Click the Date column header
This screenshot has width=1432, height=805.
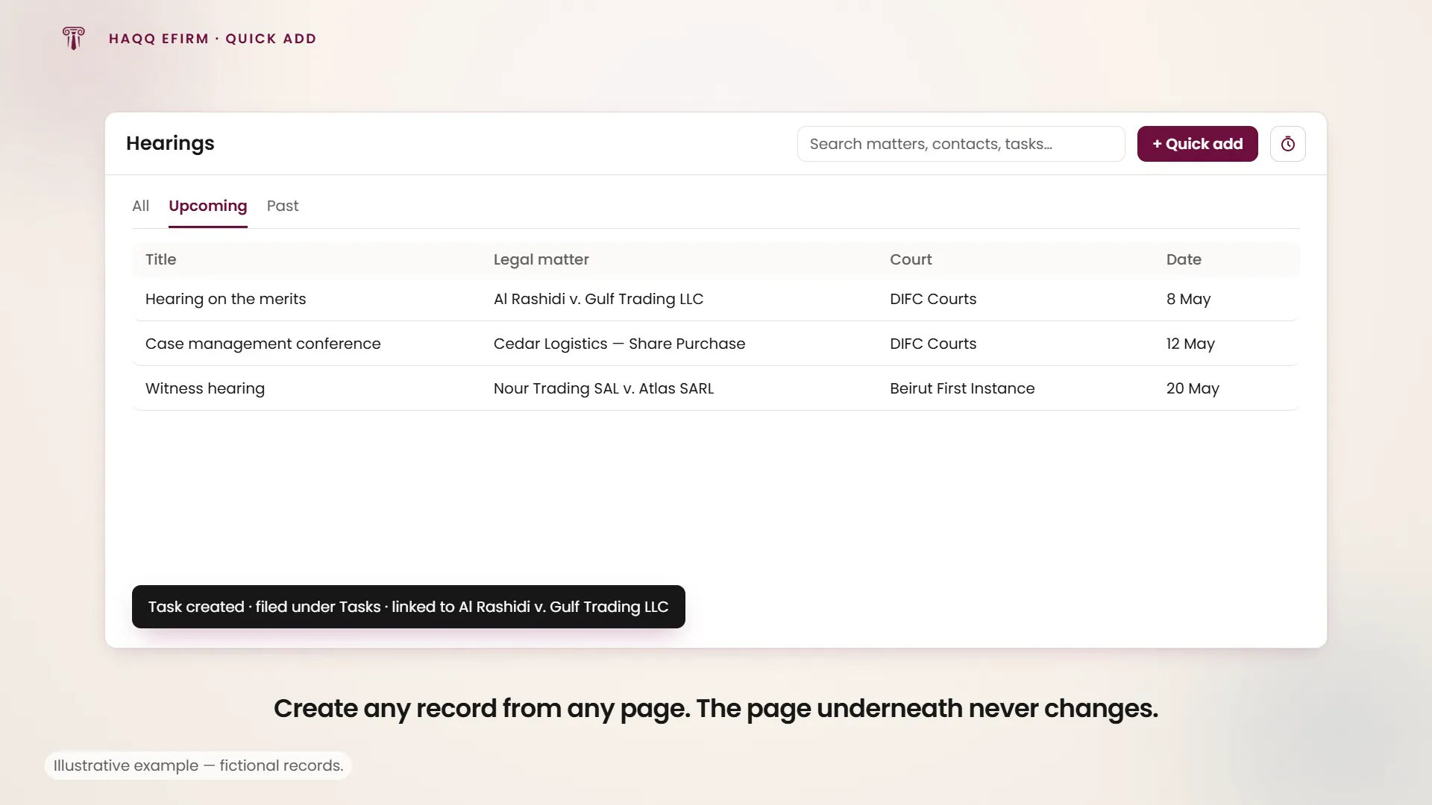1184,259
